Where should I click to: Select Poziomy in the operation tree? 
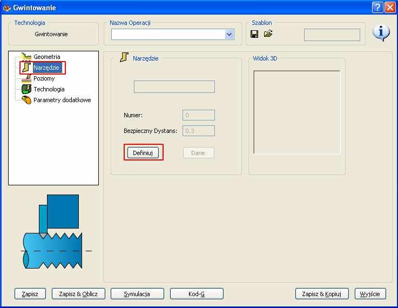pos(44,78)
